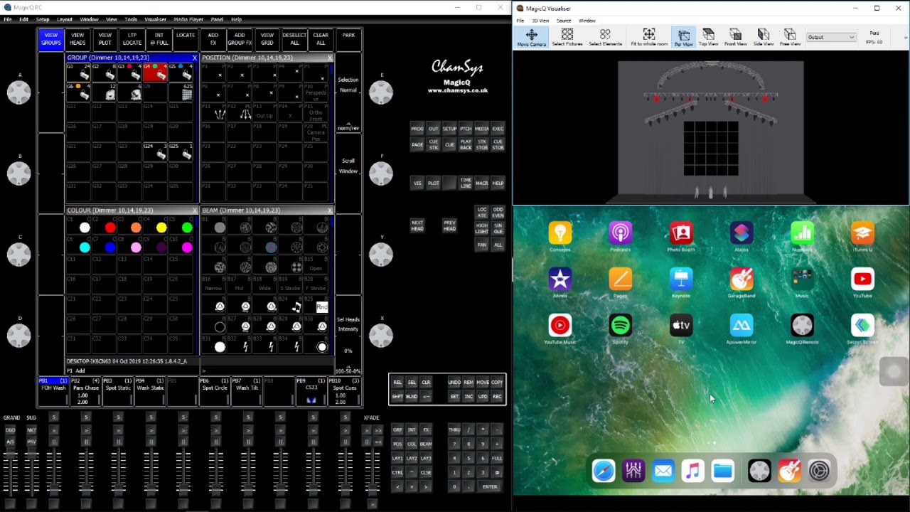Click the ENTER key on keypad

pos(490,486)
